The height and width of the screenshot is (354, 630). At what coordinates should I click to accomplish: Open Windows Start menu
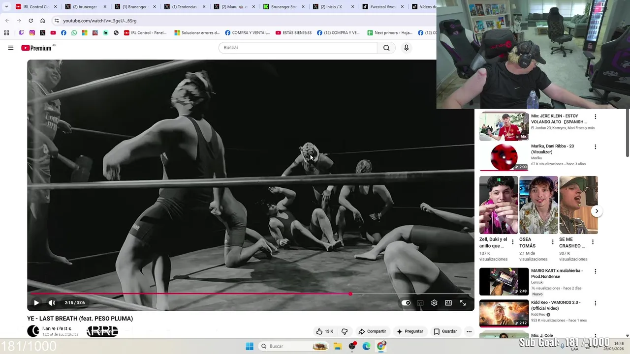tap(250, 346)
